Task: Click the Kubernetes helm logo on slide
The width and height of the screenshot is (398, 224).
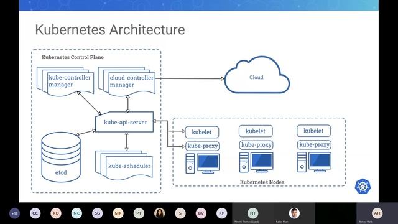Action: [x=363, y=186]
